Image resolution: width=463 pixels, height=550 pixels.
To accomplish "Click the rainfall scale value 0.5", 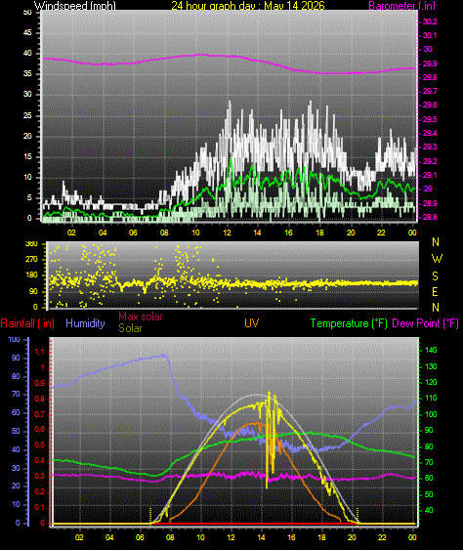I will tap(40, 444).
